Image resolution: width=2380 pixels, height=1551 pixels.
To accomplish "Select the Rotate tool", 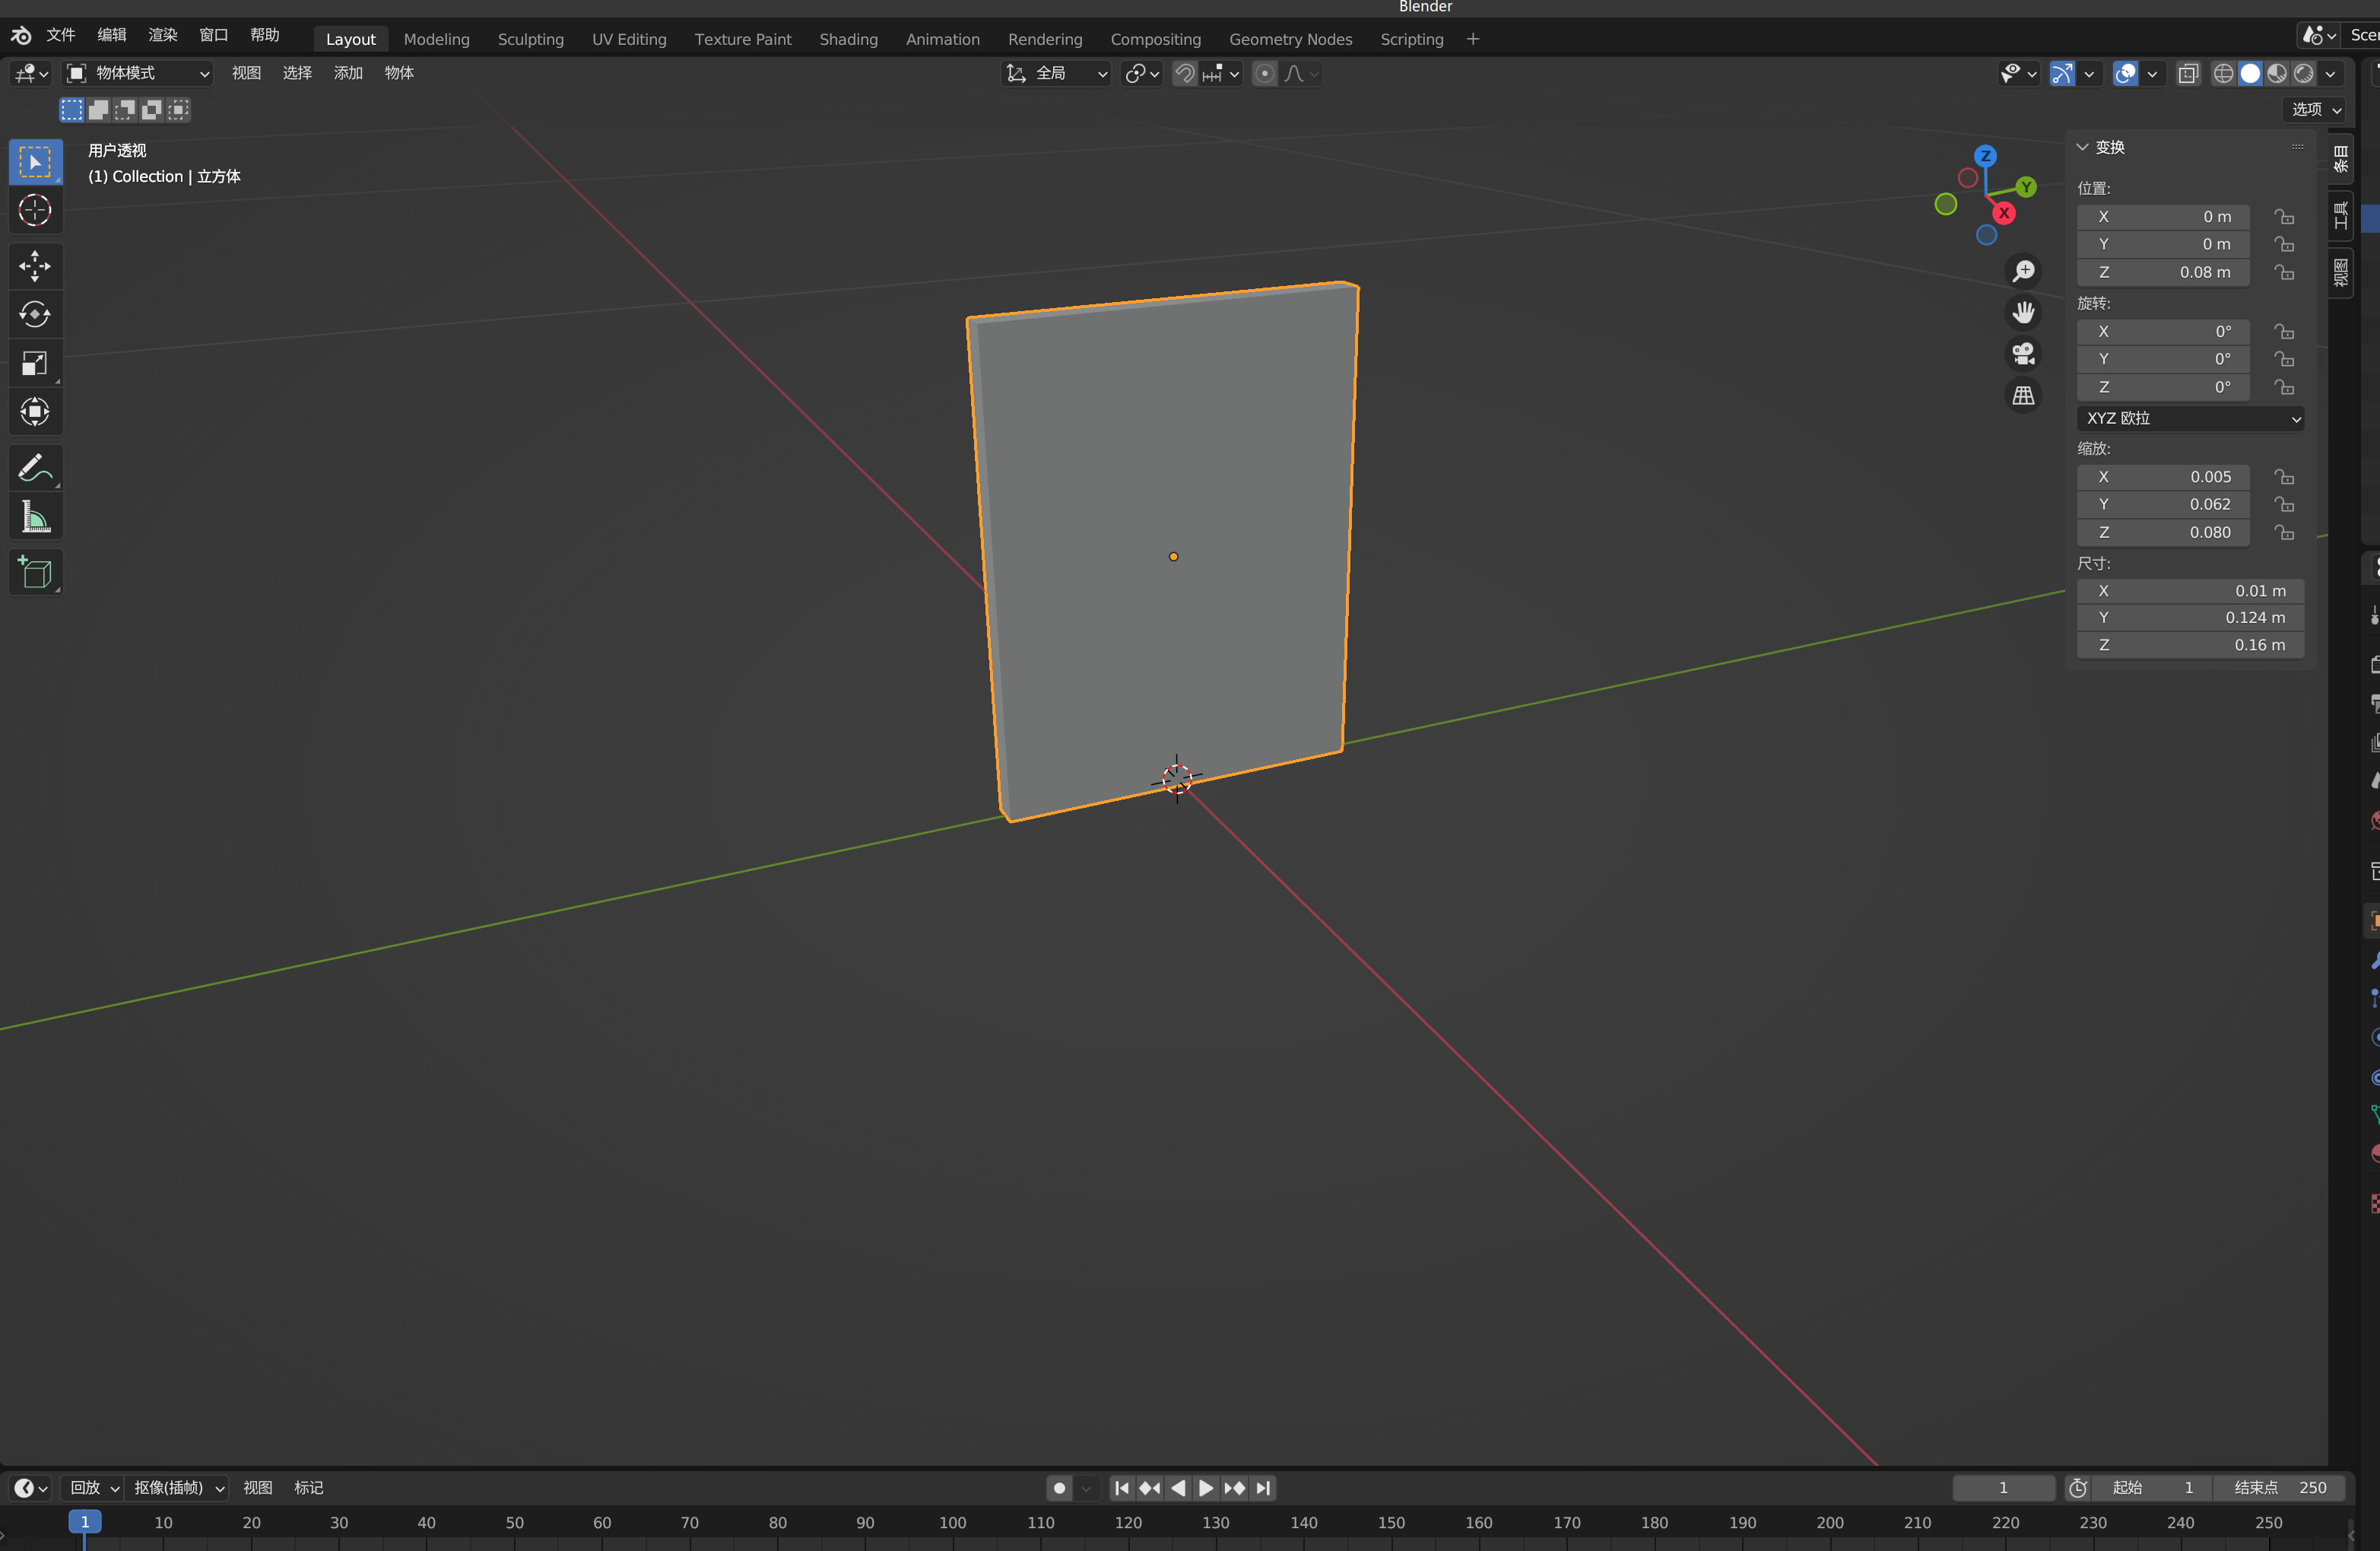I will [x=35, y=314].
